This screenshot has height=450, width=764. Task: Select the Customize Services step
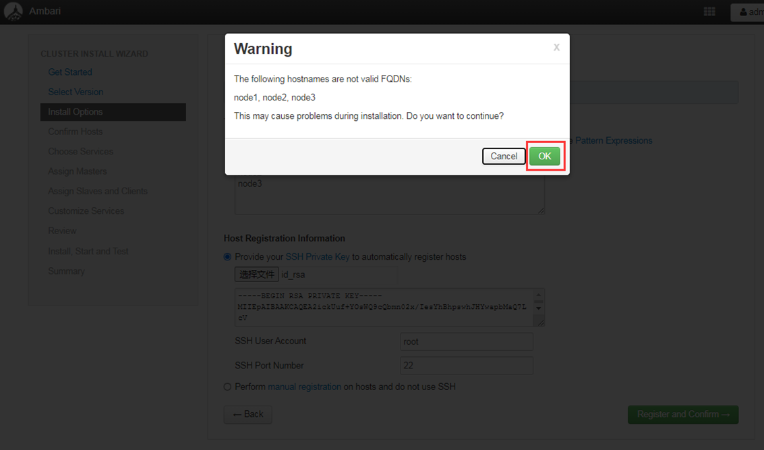[x=86, y=211]
